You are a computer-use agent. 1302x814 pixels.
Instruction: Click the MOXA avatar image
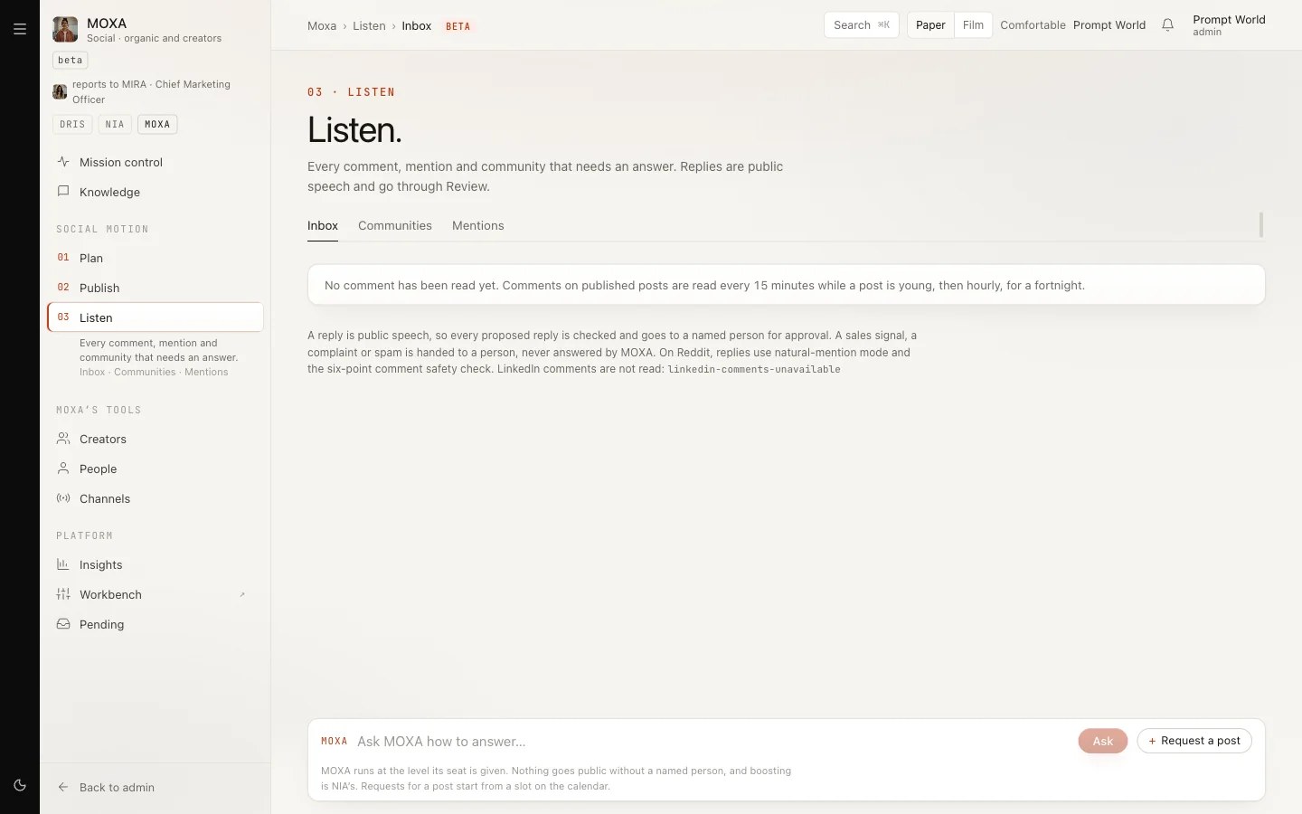tap(65, 29)
